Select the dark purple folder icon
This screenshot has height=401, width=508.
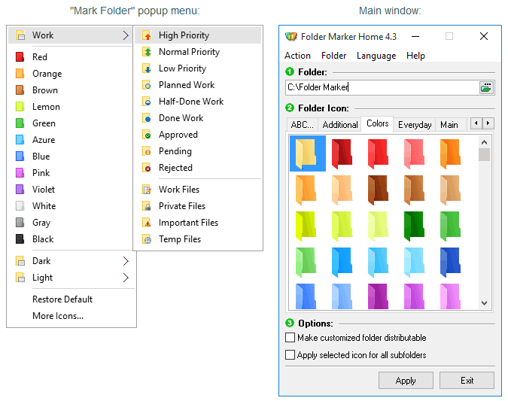pos(379,296)
